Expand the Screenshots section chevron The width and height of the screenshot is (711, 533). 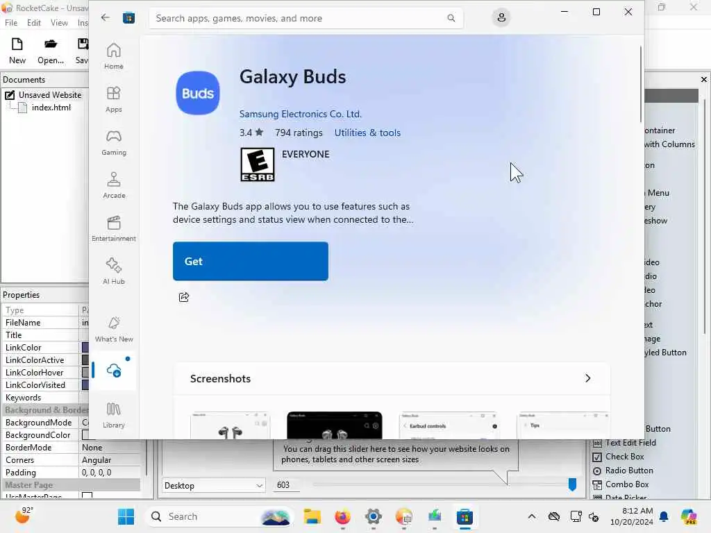[x=587, y=378]
